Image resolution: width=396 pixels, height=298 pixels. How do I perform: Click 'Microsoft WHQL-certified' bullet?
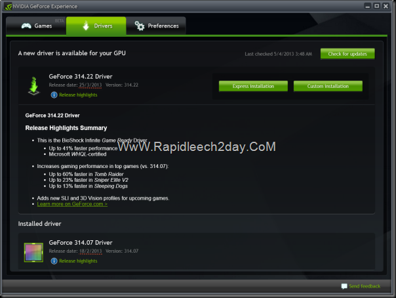click(77, 154)
